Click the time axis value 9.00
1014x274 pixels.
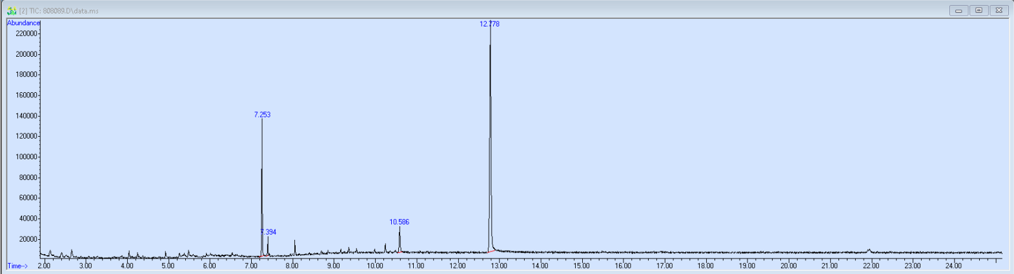pos(333,266)
